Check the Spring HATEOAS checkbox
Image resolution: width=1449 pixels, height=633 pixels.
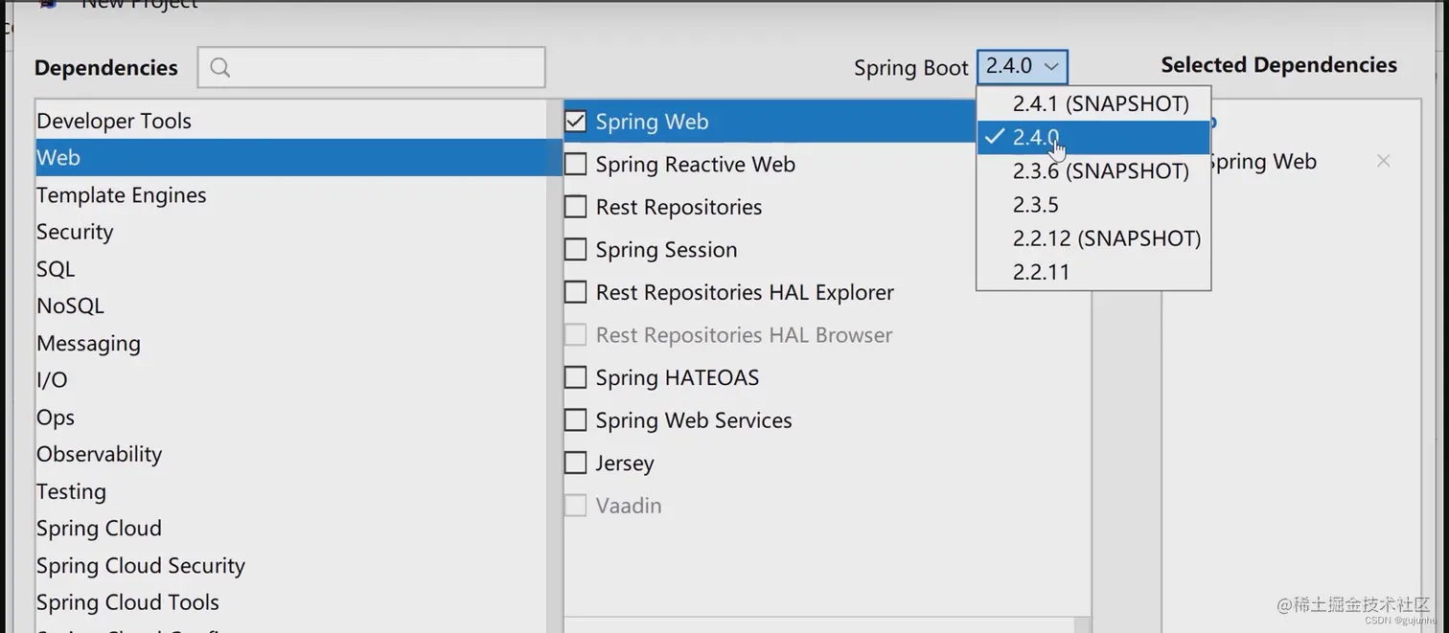click(575, 377)
